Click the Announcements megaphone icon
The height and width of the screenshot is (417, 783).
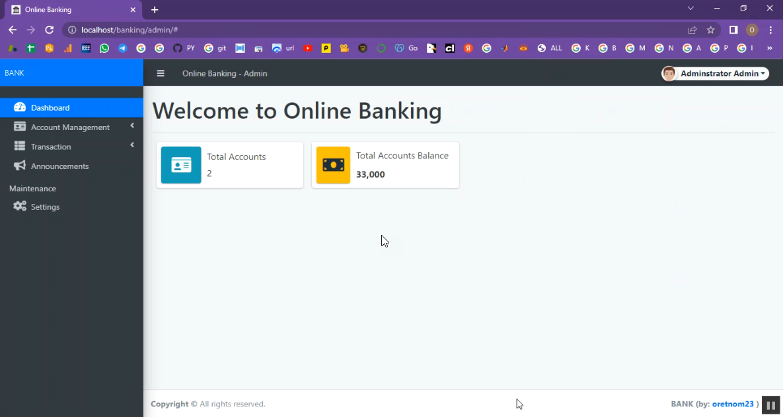pos(19,166)
